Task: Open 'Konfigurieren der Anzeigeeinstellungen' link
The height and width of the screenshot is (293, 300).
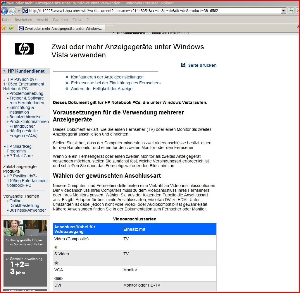Action: 107,77
